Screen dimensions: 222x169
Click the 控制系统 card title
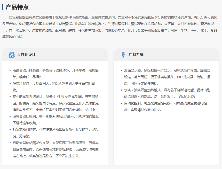[136, 55]
